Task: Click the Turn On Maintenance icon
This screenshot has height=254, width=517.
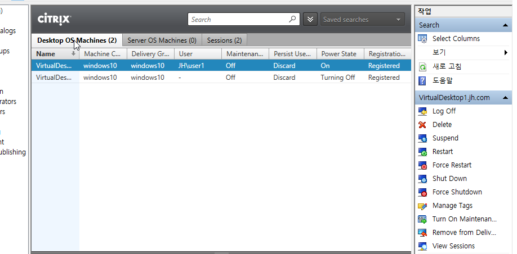Action: point(422,219)
